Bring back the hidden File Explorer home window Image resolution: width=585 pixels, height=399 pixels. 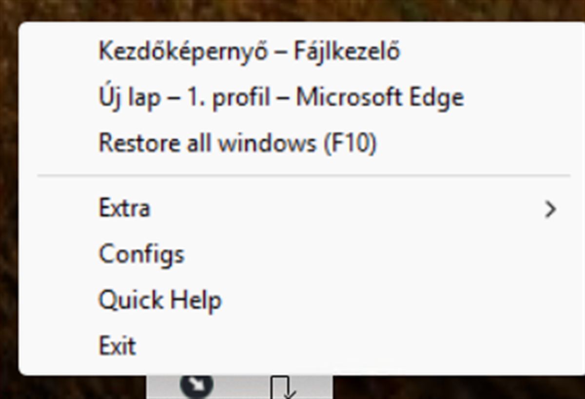(x=249, y=51)
